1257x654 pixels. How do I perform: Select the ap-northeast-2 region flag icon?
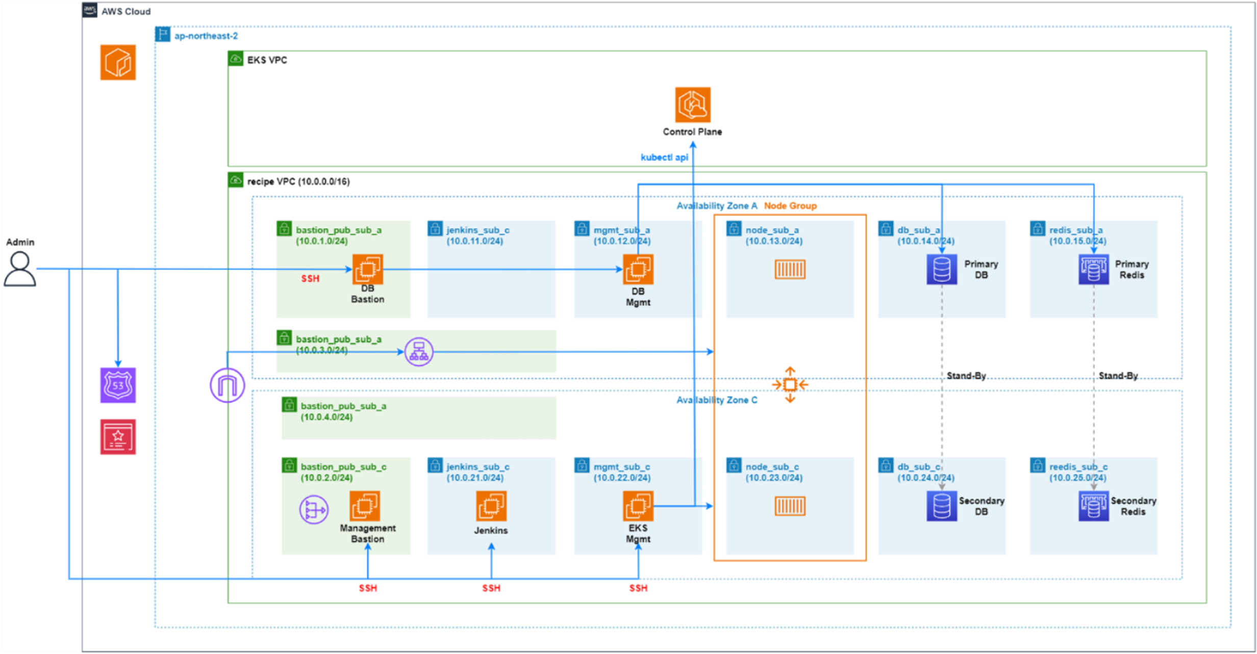click(x=163, y=35)
